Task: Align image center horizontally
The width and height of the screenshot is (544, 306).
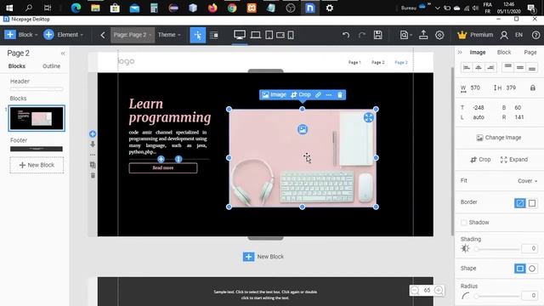Action: pos(479,67)
